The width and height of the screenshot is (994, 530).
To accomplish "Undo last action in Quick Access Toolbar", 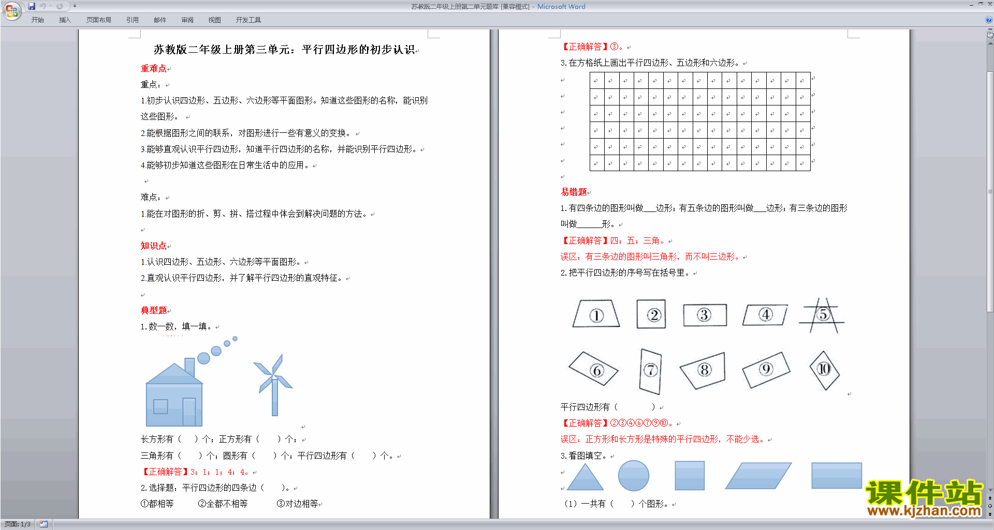I will (x=43, y=6).
